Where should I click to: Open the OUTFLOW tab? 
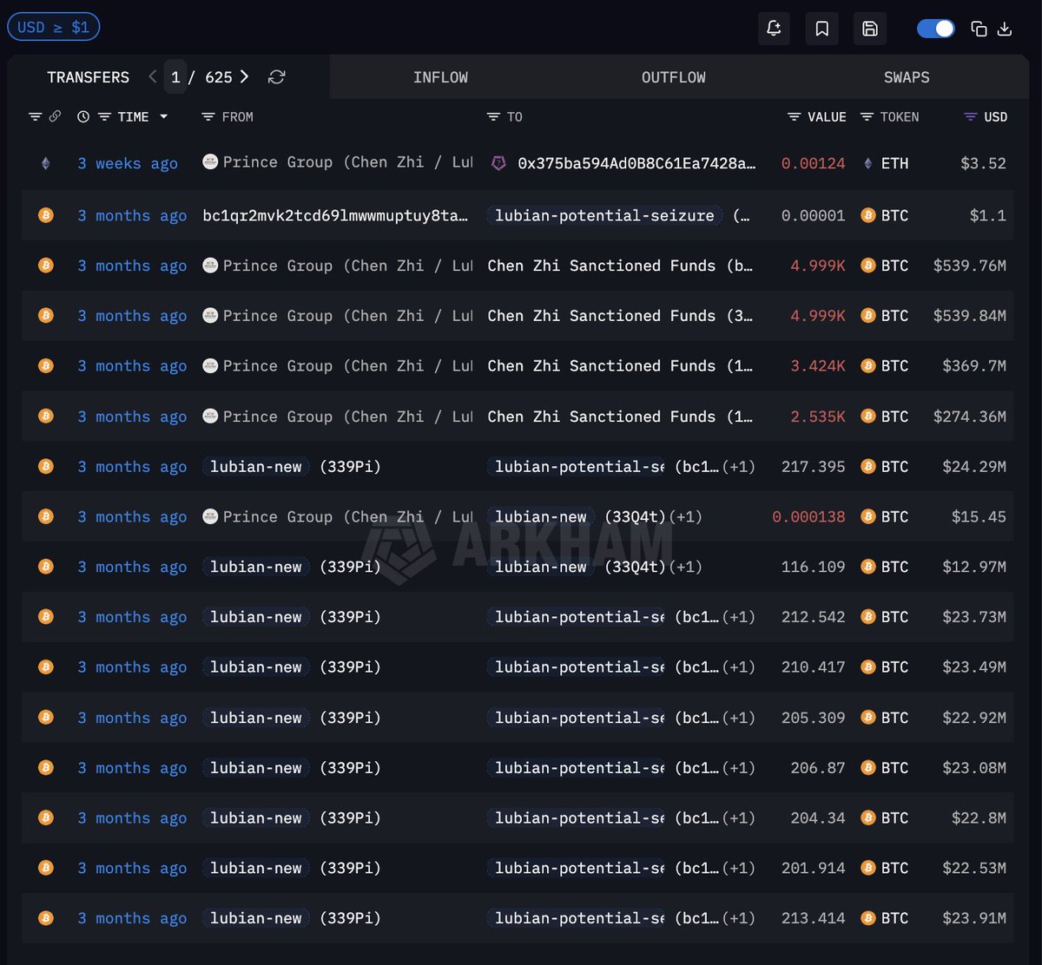(x=673, y=77)
